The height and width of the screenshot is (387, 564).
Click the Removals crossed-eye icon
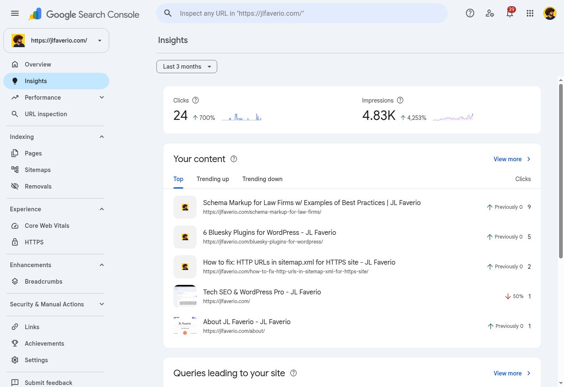point(15,186)
